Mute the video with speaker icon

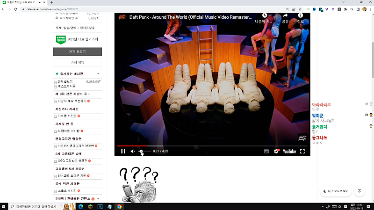133,151
